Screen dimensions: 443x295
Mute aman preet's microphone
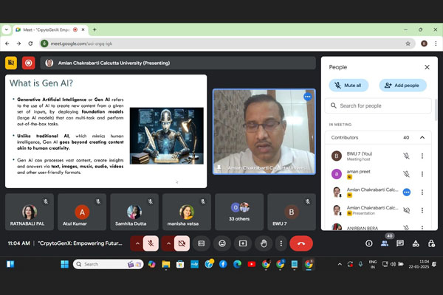pos(406,174)
